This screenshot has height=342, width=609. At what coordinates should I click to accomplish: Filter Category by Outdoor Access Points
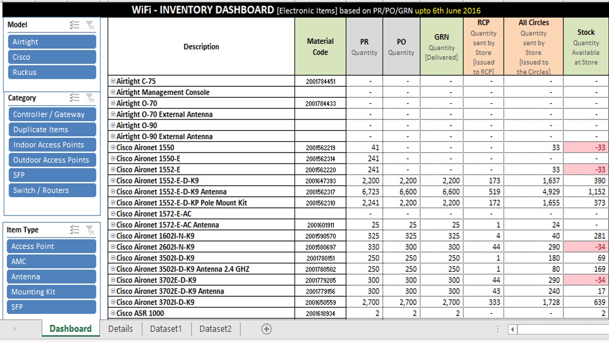tap(52, 160)
